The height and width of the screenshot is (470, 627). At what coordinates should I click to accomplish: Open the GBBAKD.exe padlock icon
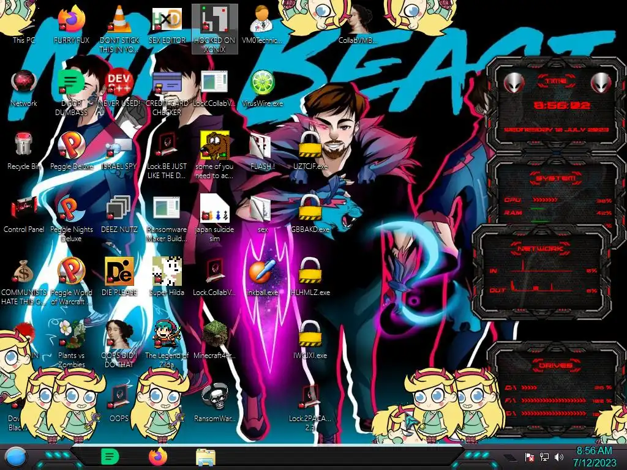pos(310,214)
